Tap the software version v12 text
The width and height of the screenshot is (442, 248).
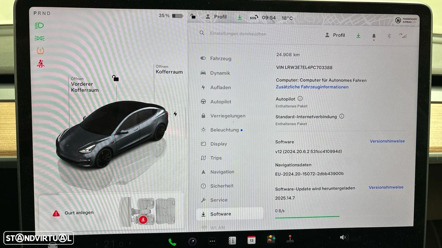[x=308, y=152]
